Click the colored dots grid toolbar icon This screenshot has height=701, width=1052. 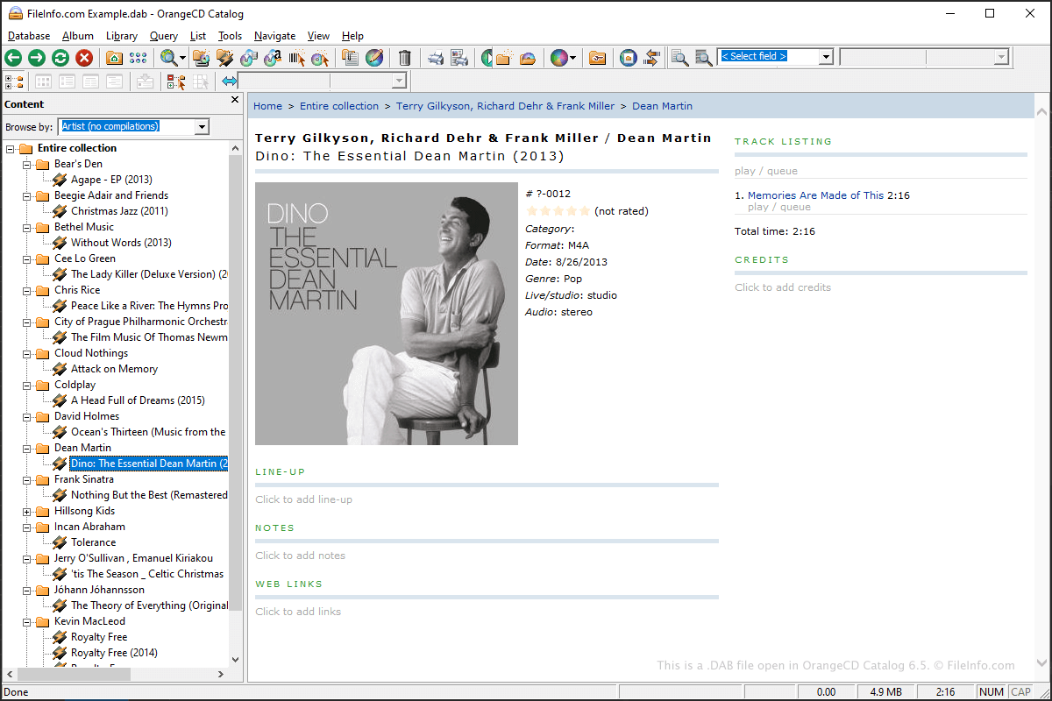click(138, 58)
